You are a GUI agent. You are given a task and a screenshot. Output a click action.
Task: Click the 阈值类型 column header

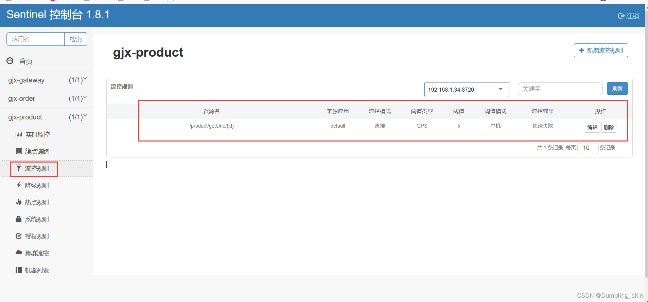422,111
